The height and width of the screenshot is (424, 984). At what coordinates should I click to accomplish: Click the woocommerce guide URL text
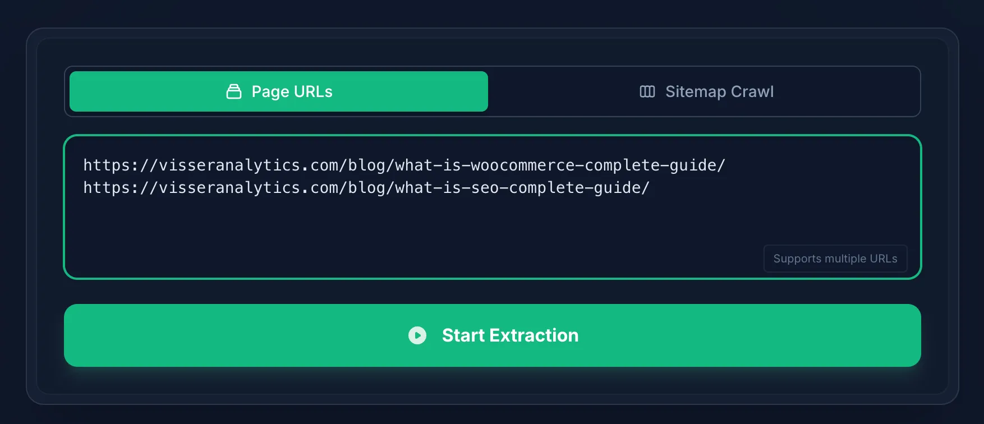click(x=403, y=165)
